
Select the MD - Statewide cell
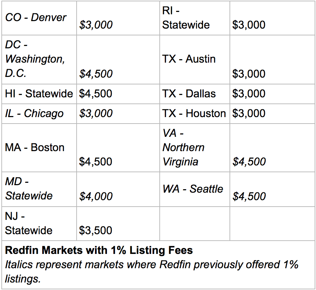(29, 189)
